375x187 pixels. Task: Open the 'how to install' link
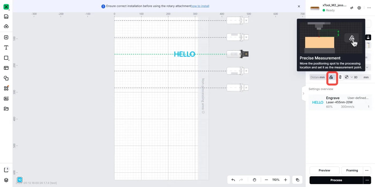click(x=200, y=6)
